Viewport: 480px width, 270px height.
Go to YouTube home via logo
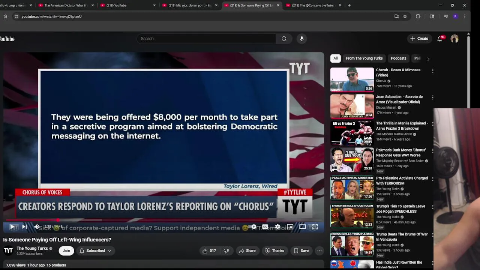pyautogui.click(x=7, y=39)
